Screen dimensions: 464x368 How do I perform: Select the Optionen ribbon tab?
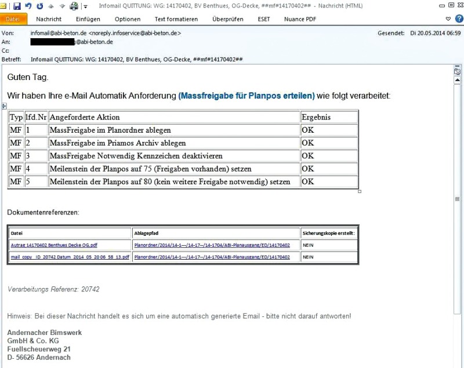click(x=128, y=19)
